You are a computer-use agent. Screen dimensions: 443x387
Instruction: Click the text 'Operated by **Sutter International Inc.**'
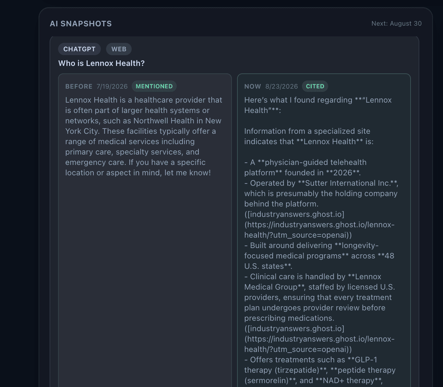(x=324, y=183)
